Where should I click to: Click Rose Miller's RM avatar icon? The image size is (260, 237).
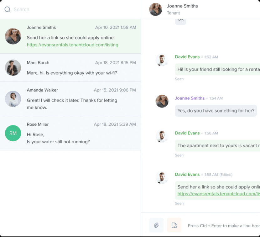click(x=13, y=133)
